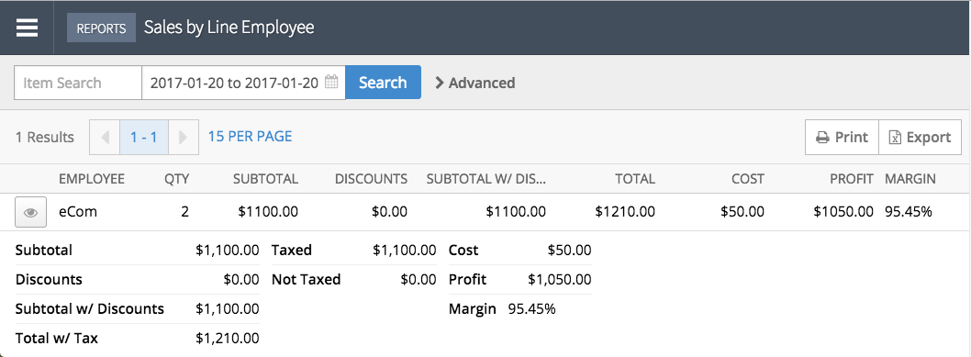971x357 pixels.
Task: Export the report to spreadsheet
Action: pyautogui.click(x=920, y=138)
